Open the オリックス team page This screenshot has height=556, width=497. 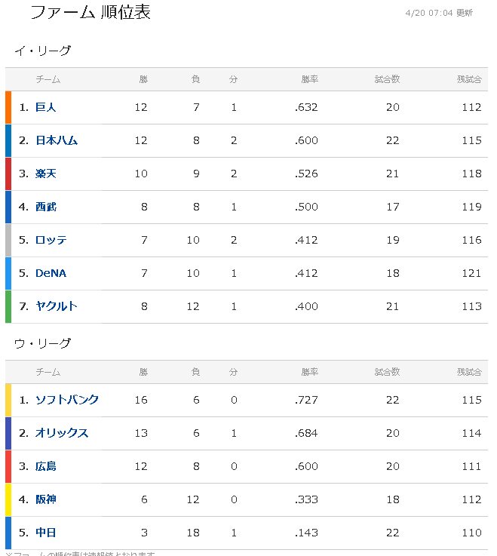(x=62, y=433)
